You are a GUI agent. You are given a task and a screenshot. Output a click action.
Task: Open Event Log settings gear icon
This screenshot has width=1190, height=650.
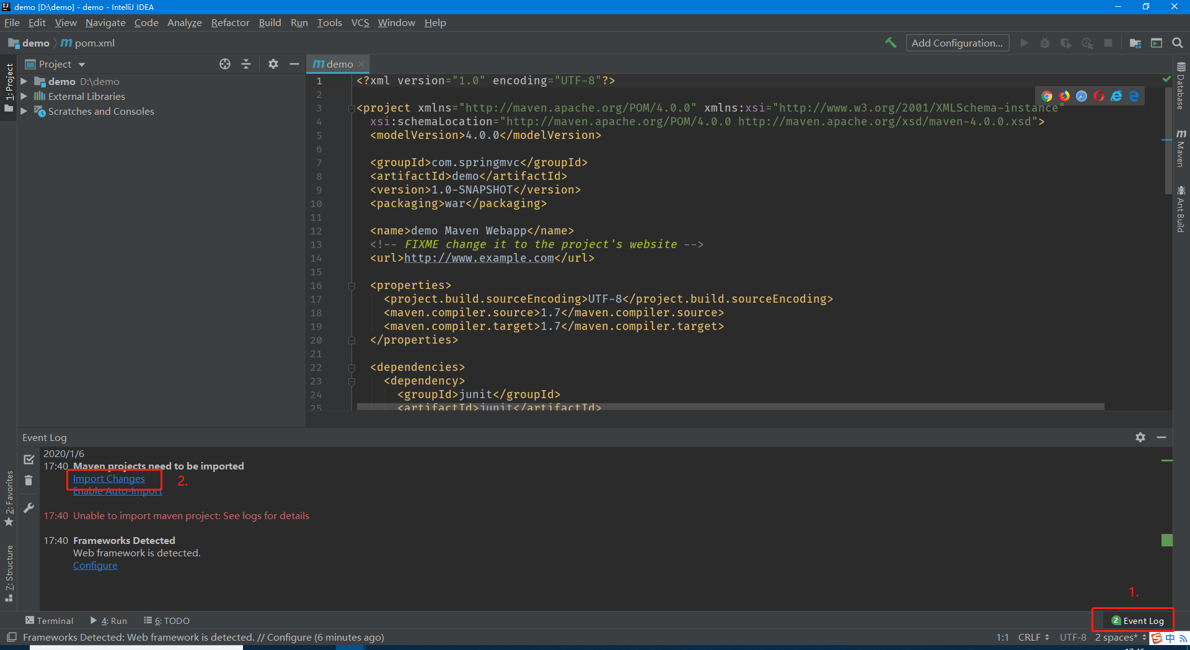(1140, 437)
